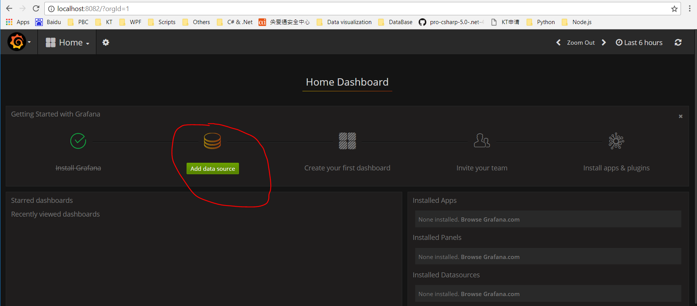Open the Last 6 hours time picker
Image resolution: width=697 pixels, height=306 pixels.
click(639, 42)
